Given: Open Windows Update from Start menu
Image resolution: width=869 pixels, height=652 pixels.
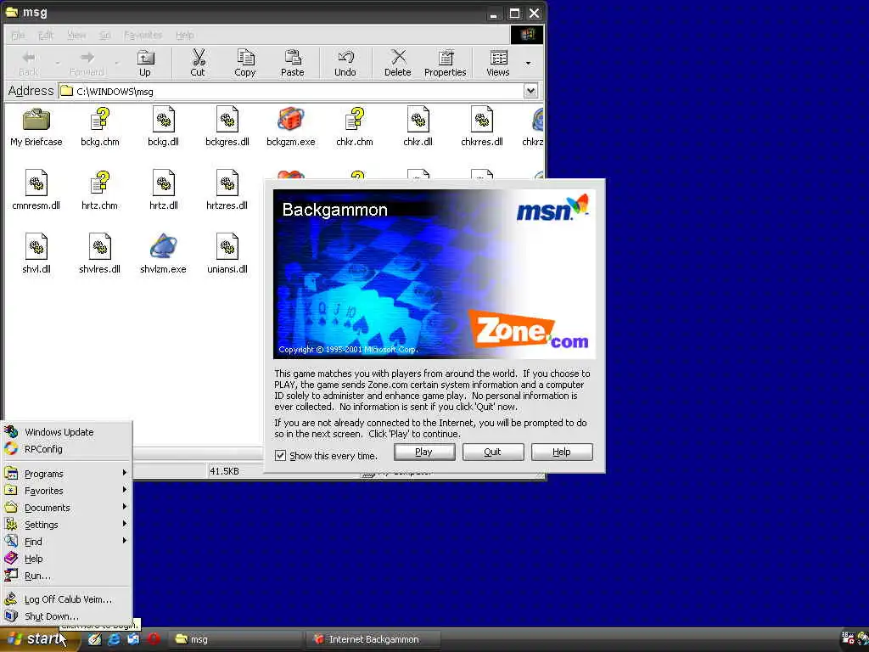Looking at the screenshot, I should (x=66, y=432).
